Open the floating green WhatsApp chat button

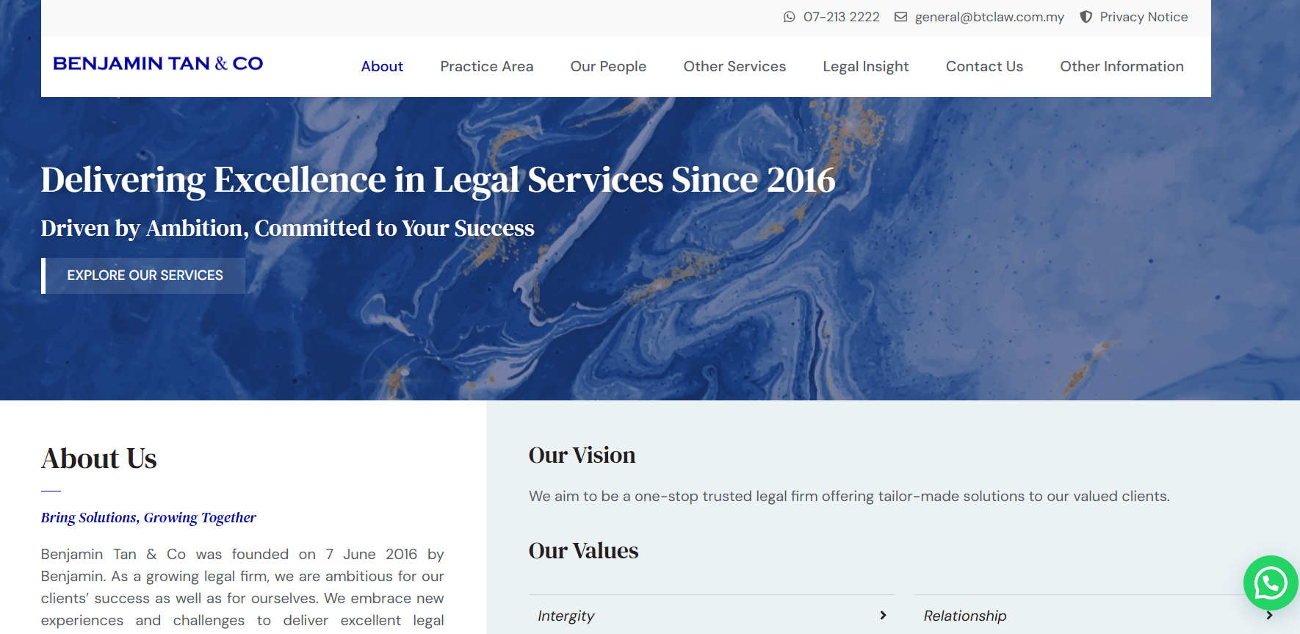click(1271, 583)
